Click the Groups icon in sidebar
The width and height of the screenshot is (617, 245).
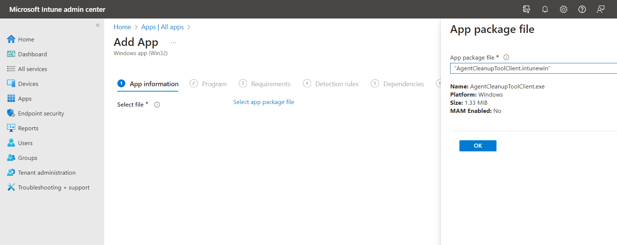click(x=11, y=158)
